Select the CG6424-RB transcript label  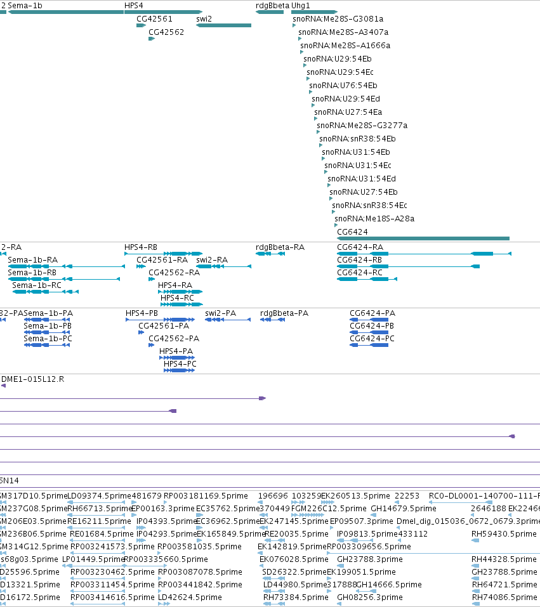pos(360,260)
